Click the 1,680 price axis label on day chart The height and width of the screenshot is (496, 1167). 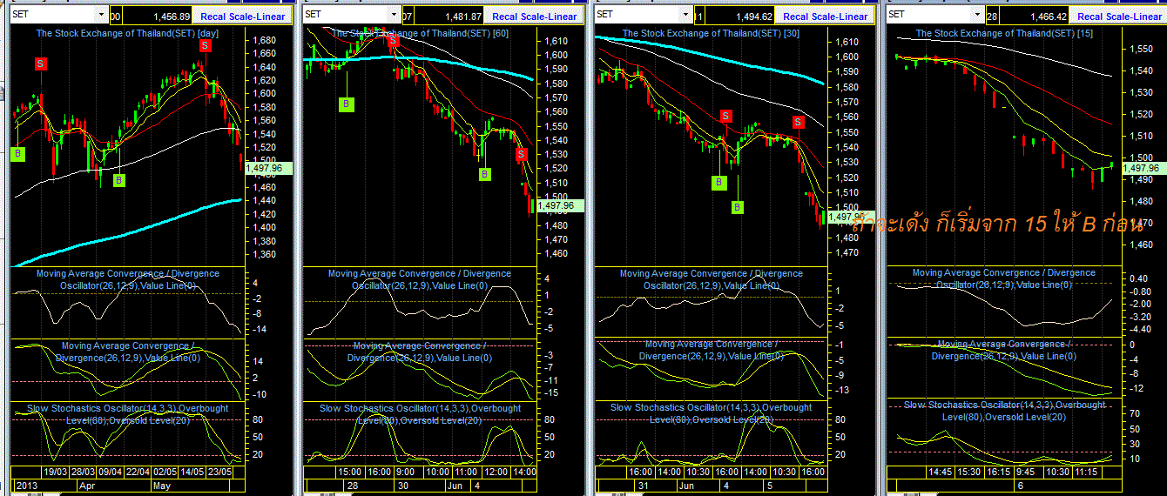(x=265, y=40)
